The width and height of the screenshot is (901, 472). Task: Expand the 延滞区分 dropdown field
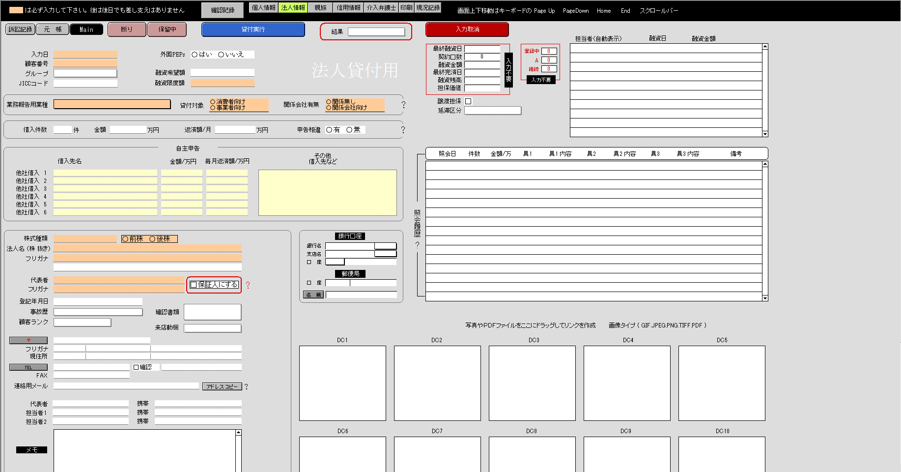(492, 111)
